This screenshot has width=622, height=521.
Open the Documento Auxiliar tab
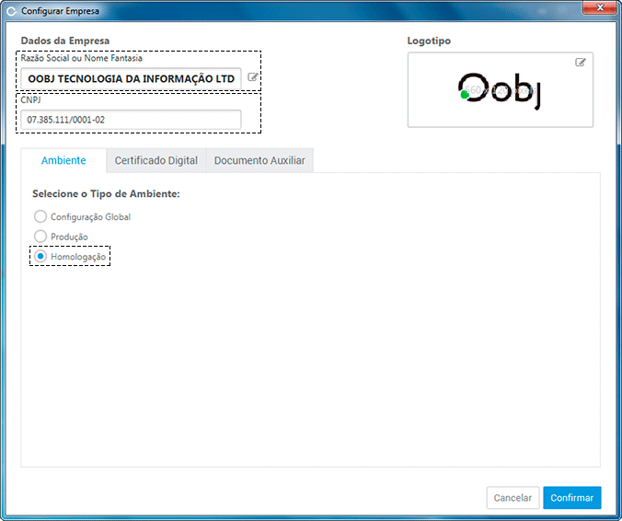click(x=259, y=160)
